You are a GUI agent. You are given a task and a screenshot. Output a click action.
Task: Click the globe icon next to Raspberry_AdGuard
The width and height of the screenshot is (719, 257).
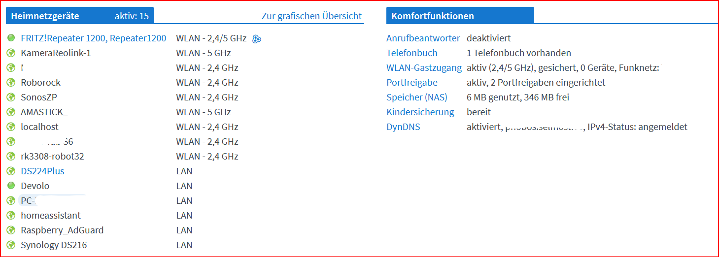point(11,230)
